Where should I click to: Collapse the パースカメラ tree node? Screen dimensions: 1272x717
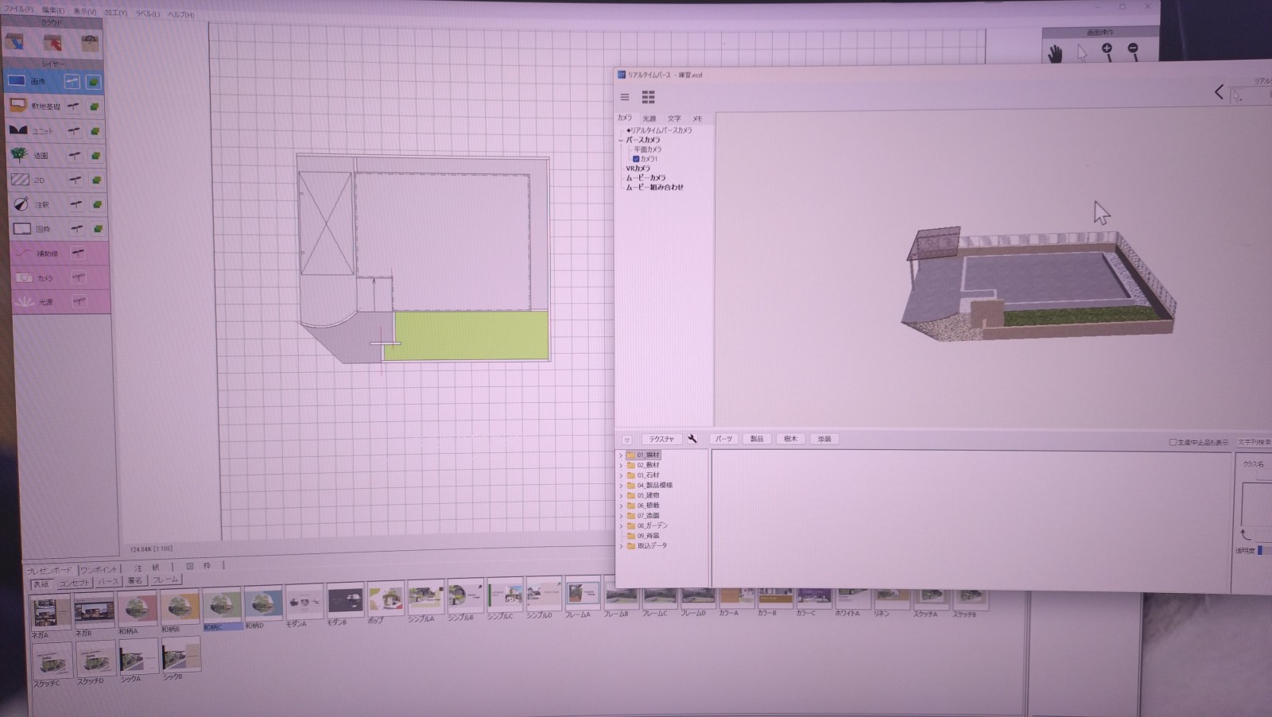[x=621, y=140]
